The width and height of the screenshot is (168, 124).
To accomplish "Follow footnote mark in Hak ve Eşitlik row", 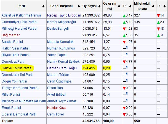I will pyautogui.click(x=127, y=67).
